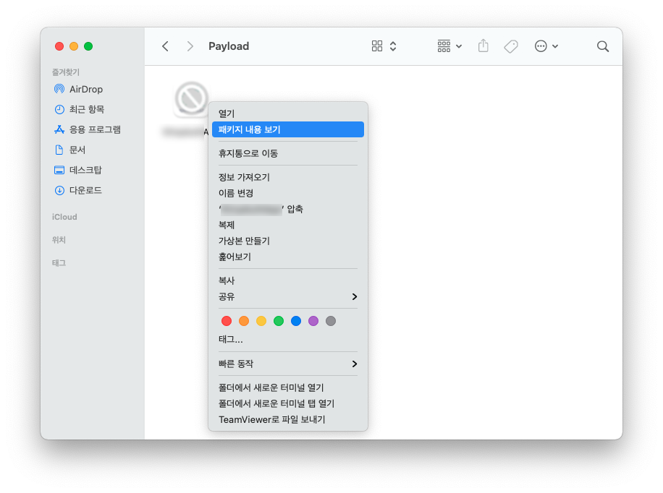
Task: Click the Applications icon next to 응용 프로그램
Action: (59, 129)
